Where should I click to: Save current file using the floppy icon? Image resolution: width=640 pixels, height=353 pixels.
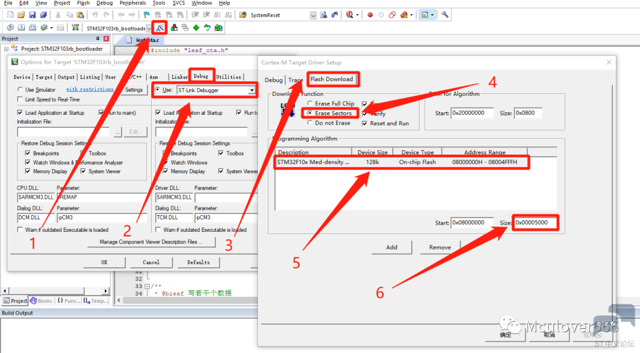(x=32, y=15)
